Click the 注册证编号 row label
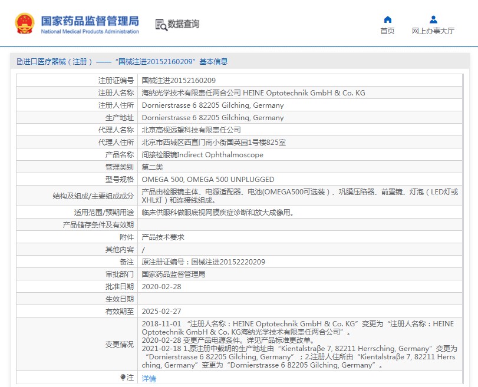This screenshot has width=478, height=387. click(116, 81)
